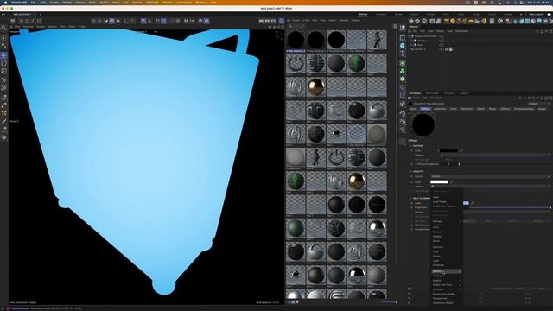This screenshot has width=553, height=311.
Task: Collapse the Self-Illumination section triangle
Action: pos(411,198)
